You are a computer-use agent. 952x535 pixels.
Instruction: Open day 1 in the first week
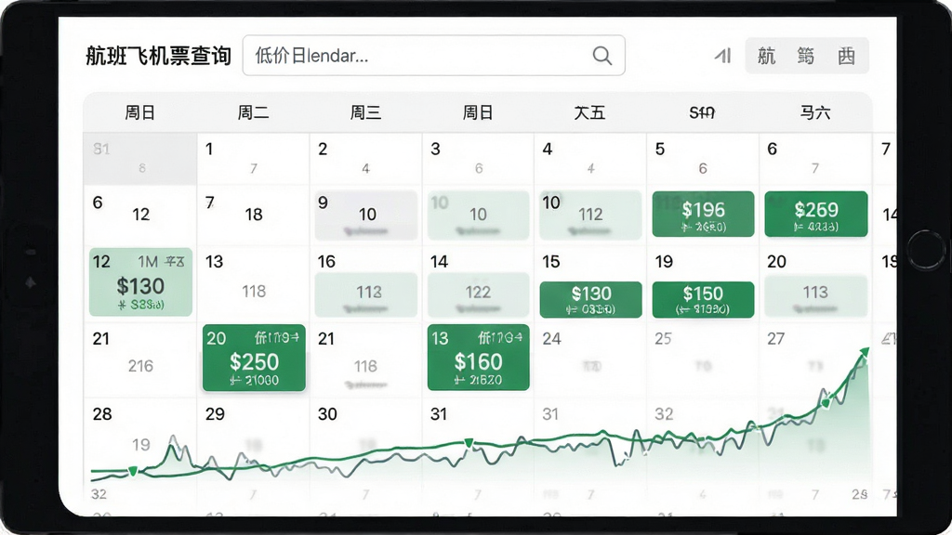(253, 159)
